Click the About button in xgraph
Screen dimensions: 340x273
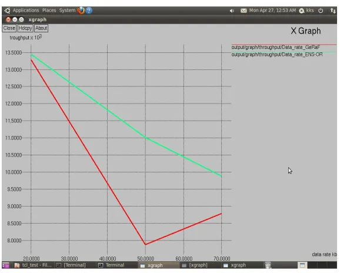(x=41, y=28)
